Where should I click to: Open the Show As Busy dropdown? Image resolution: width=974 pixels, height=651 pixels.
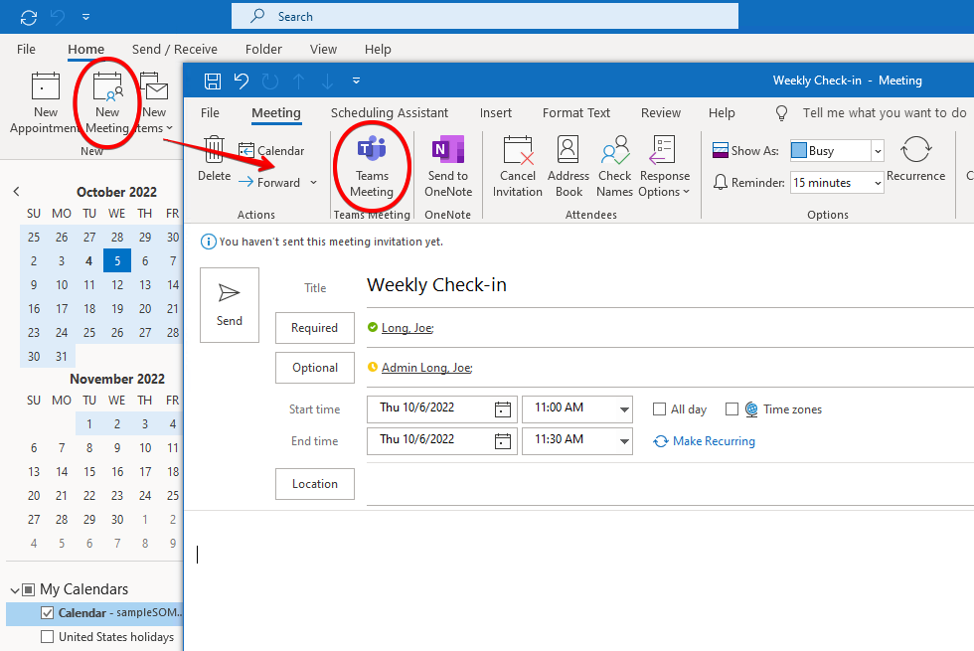(877, 151)
